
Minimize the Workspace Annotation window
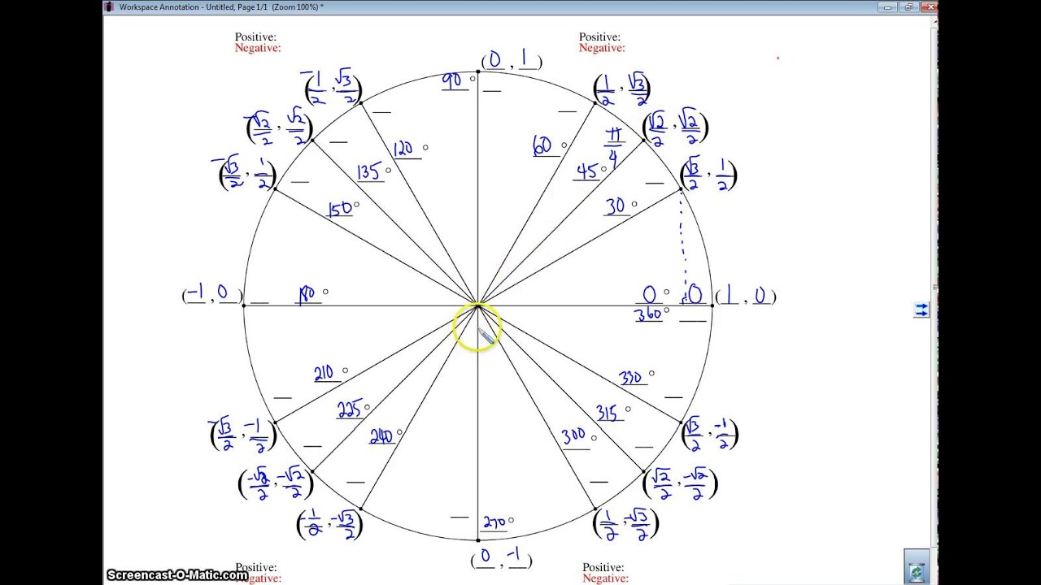889,6
